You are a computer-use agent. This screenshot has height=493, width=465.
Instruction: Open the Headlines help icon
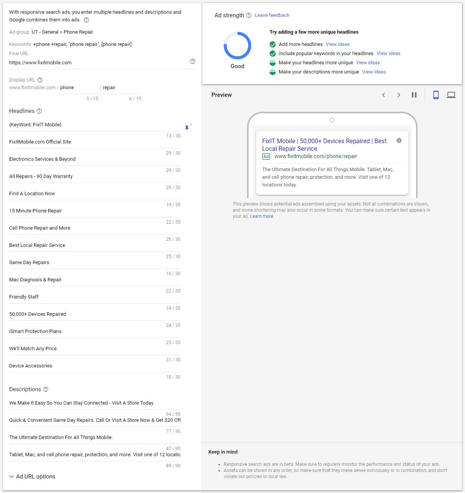(39, 111)
